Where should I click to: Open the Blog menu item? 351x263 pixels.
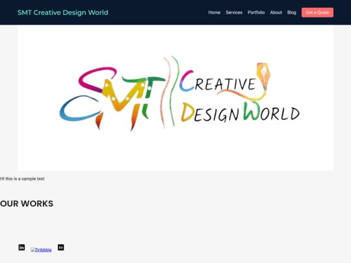[292, 12]
